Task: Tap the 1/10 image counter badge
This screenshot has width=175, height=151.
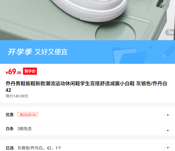Action: click(170, 32)
